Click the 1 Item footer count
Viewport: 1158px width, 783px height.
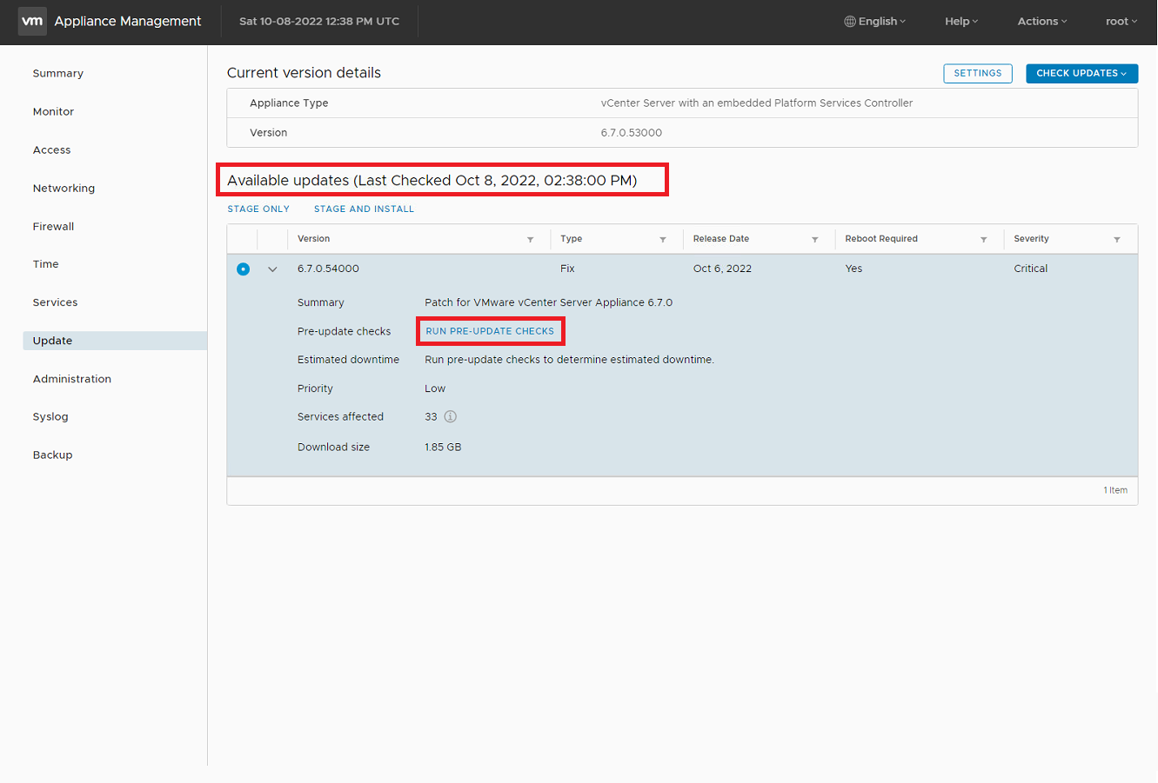pos(1115,490)
